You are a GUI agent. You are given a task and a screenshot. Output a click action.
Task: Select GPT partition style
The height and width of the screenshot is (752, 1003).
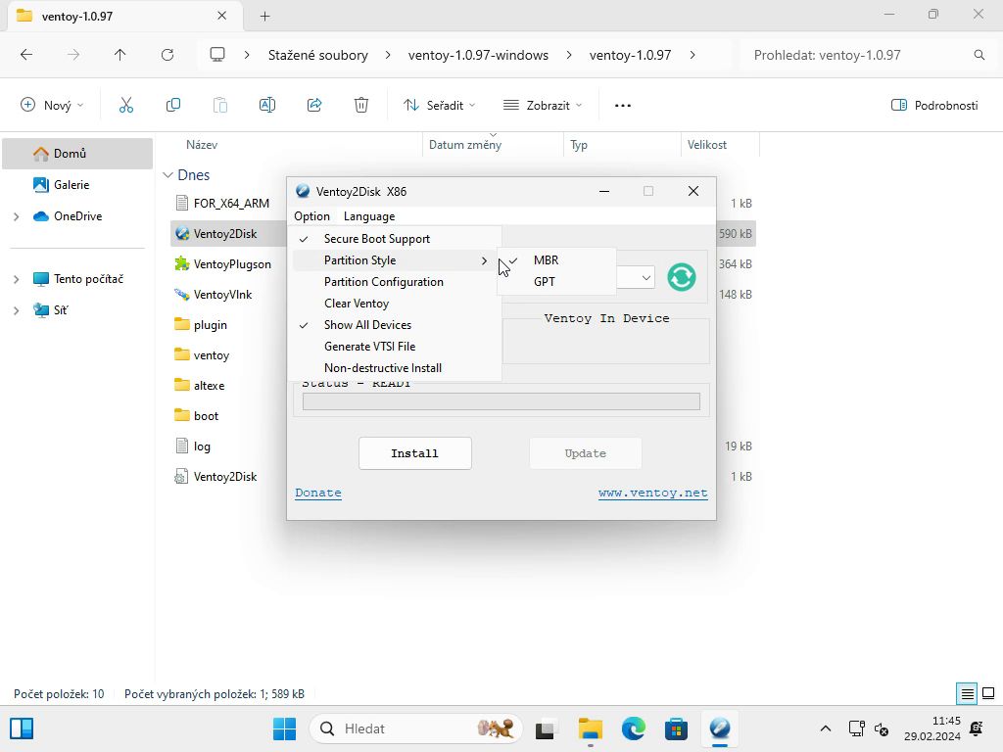pos(545,282)
